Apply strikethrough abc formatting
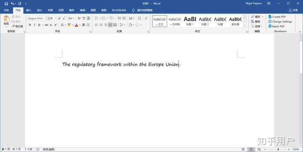 [x=46, y=25]
